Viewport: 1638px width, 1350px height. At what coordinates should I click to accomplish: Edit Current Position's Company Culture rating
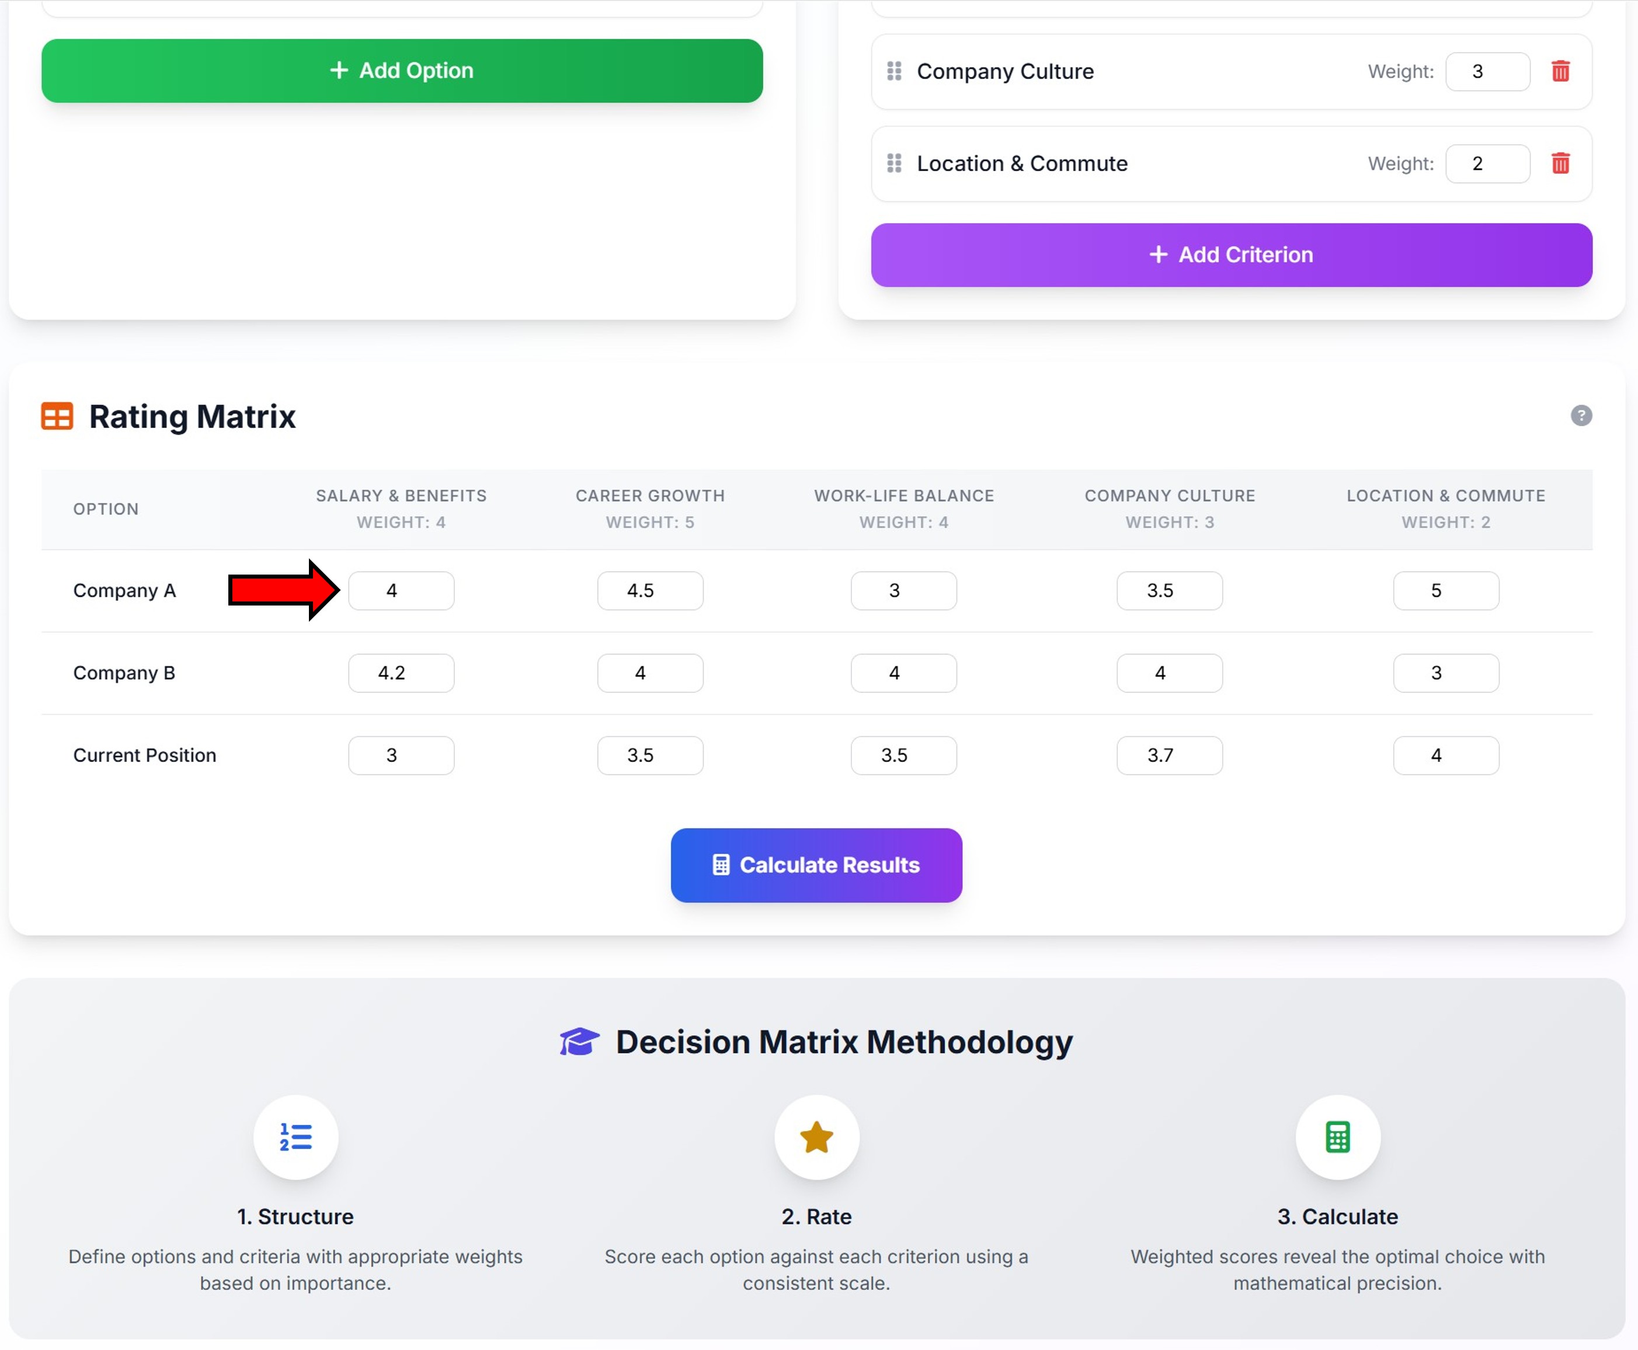1169,754
